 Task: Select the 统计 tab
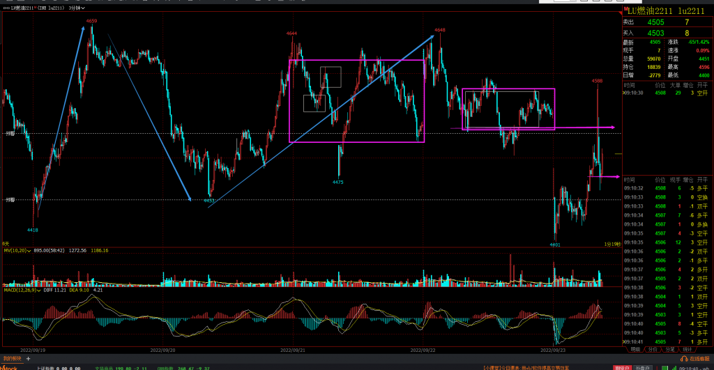(688, 349)
